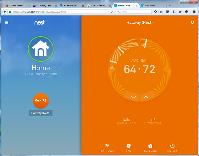Click the browser back button
Image resolution: width=199 pixels, height=156 pixels.
coord(5,12)
